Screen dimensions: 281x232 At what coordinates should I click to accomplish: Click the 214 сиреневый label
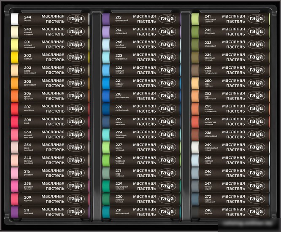[121, 31]
